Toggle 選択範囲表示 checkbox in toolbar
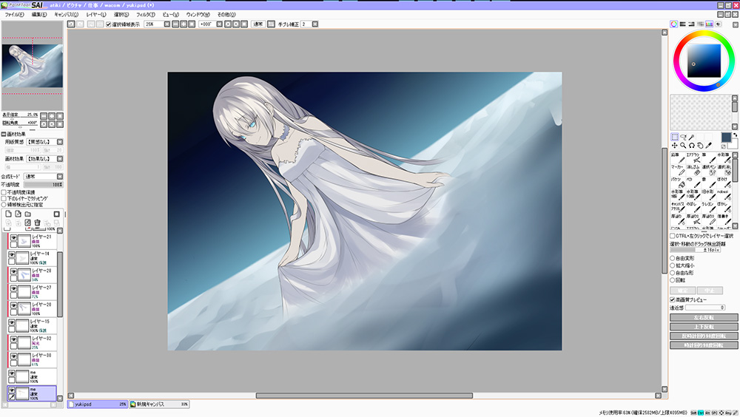This screenshot has height=417, width=740. tap(109, 24)
